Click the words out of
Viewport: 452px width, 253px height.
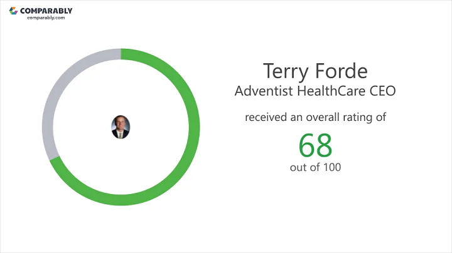tap(303, 168)
